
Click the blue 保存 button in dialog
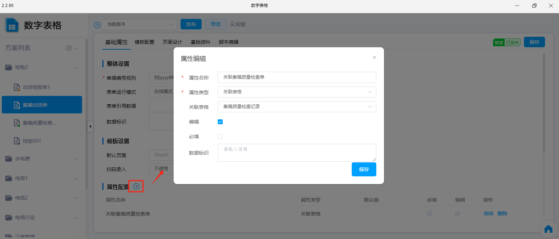[x=364, y=169]
